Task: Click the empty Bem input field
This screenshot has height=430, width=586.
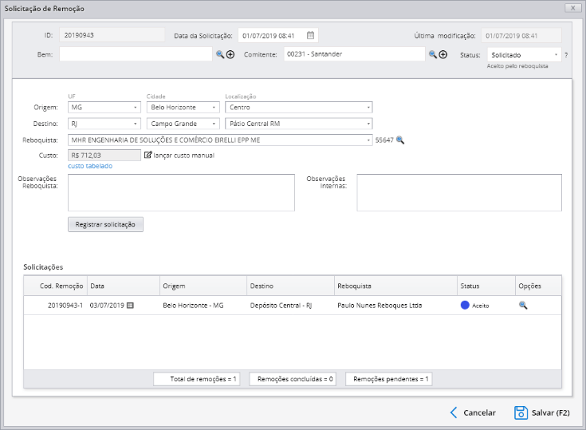Action: click(136, 54)
